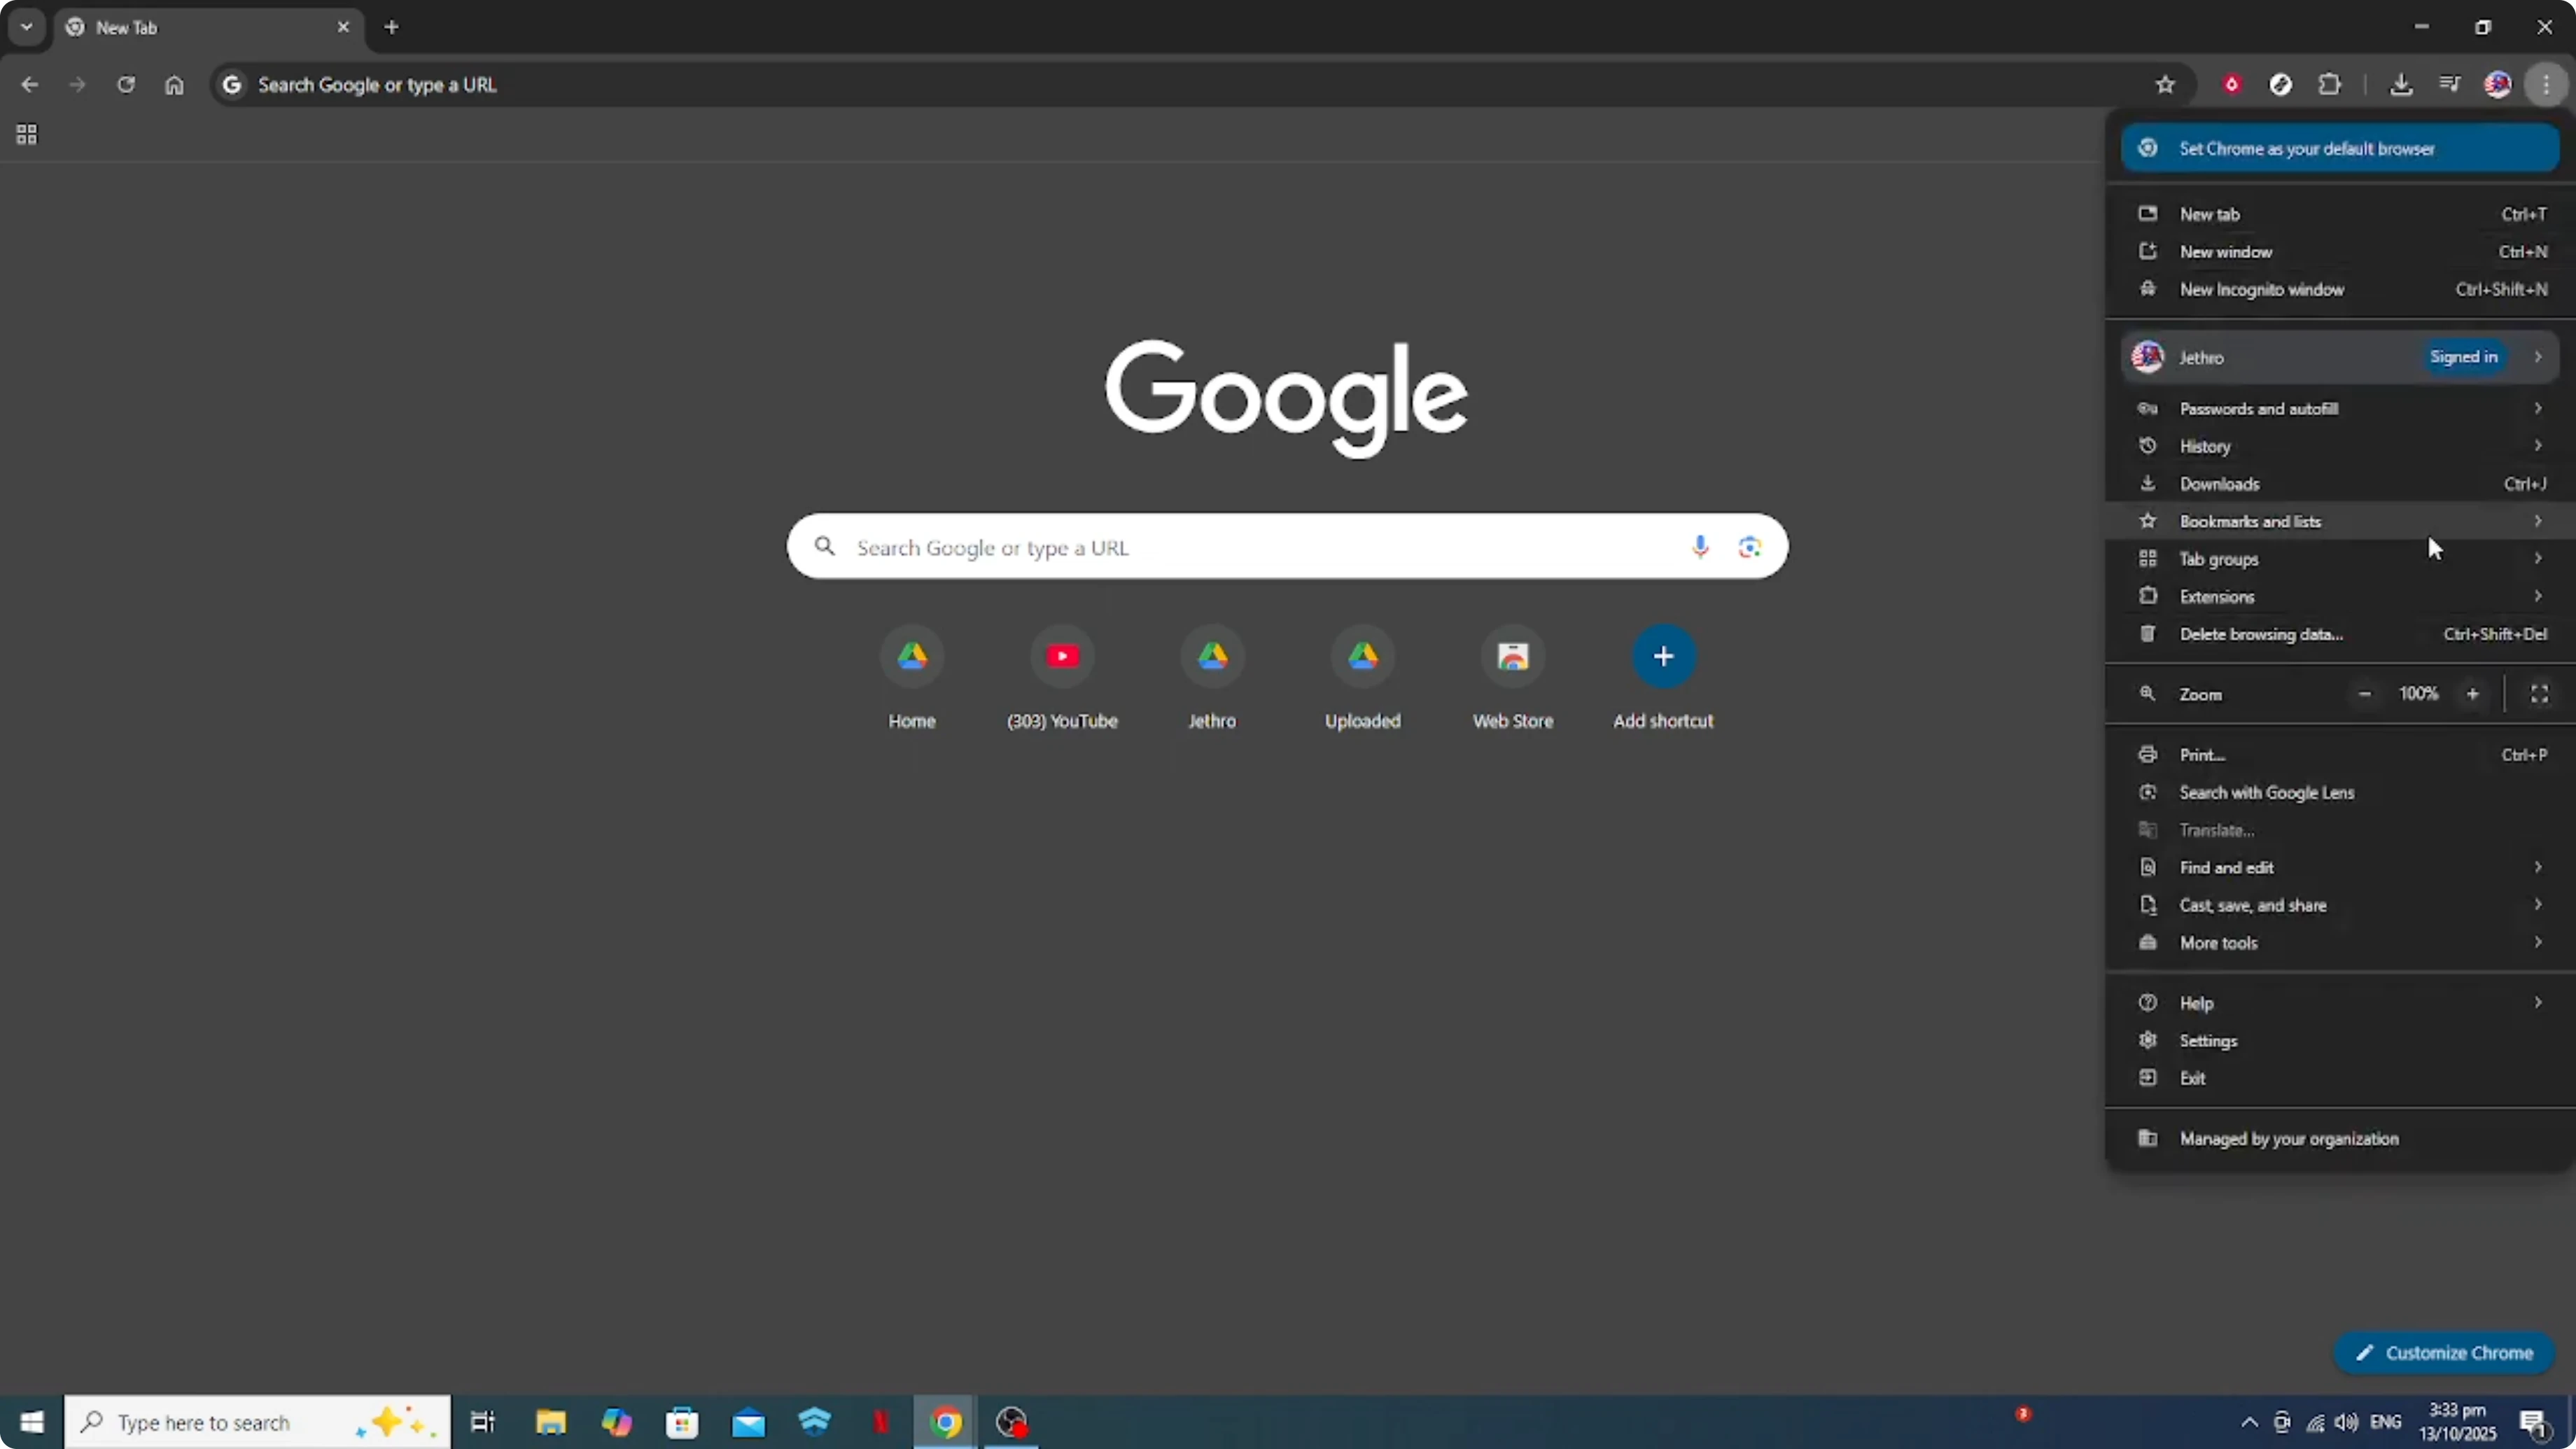Focus the Google search box
The image size is (2576, 1449).
pyautogui.click(x=1287, y=546)
